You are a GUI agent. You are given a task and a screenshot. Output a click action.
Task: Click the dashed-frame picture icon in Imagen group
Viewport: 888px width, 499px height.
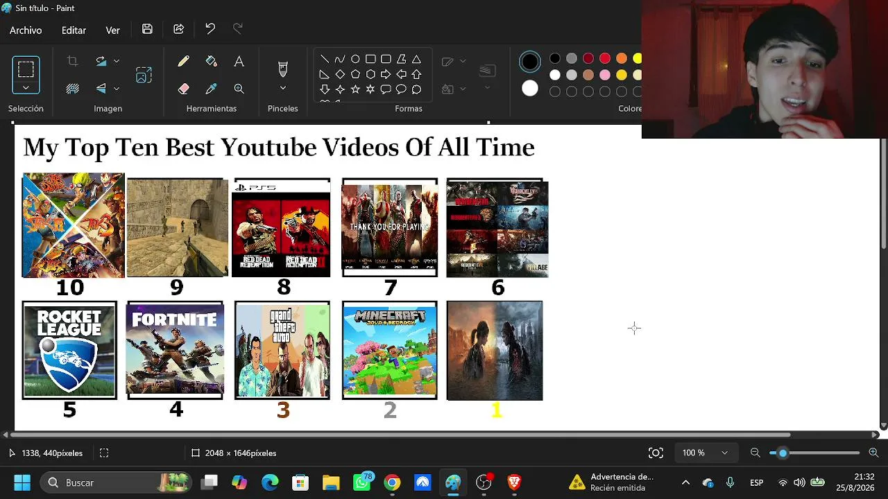144,75
